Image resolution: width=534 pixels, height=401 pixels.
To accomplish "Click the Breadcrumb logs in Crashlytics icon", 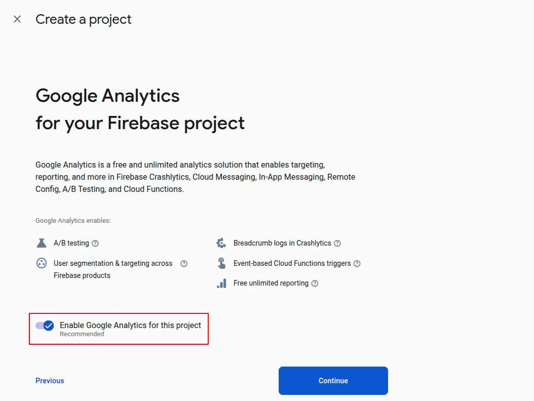I will (221, 243).
